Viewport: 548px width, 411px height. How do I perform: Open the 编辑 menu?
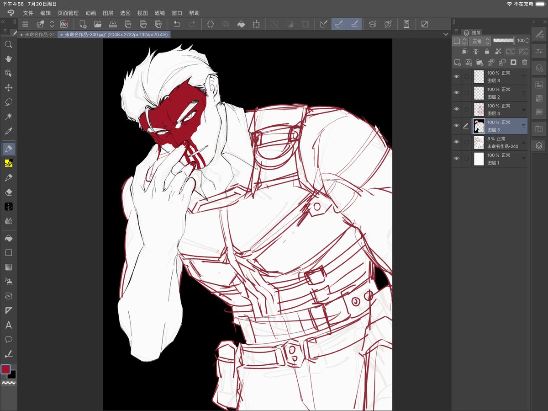(45, 13)
